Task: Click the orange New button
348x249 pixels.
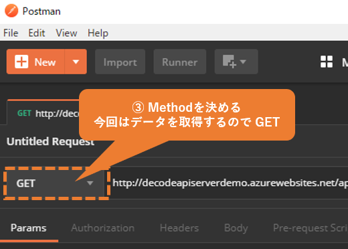Action: pos(35,62)
